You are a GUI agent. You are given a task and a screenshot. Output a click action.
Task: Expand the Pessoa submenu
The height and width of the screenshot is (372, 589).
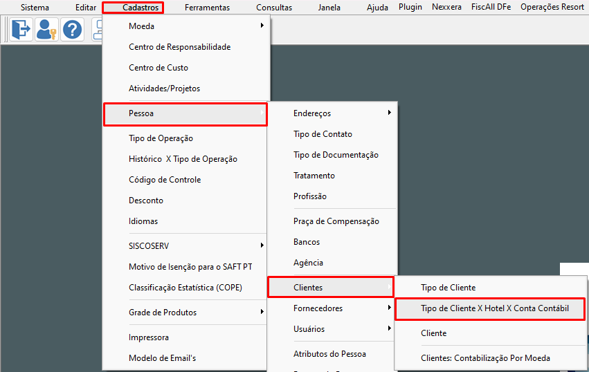pyautogui.click(x=185, y=113)
